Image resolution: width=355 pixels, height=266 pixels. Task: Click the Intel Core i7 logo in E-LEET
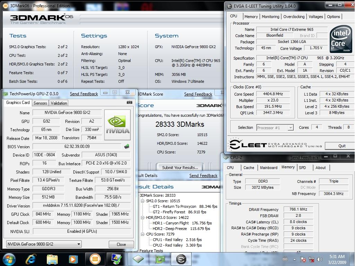click(341, 39)
